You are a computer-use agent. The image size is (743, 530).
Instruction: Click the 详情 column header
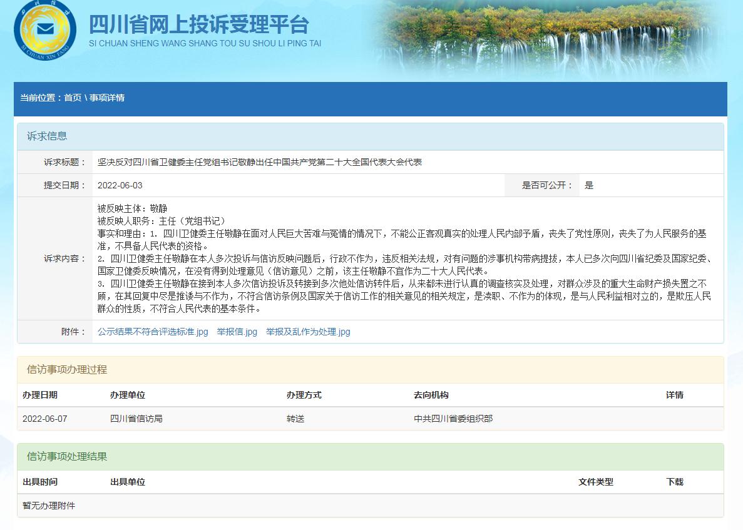[675, 395]
